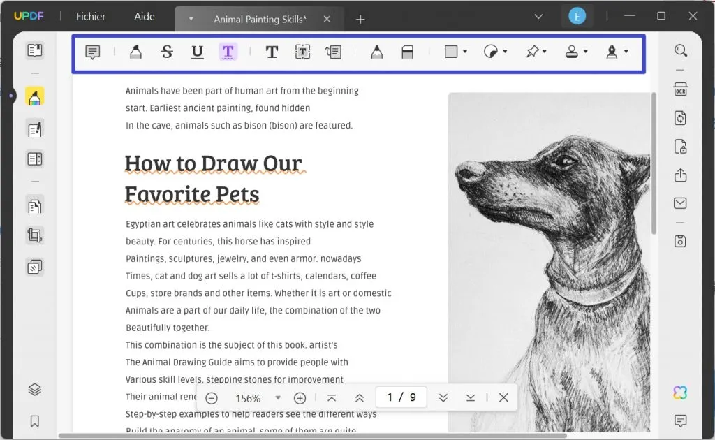Open the OCR feature on the right sidebar
The width and height of the screenshot is (715, 440).
pos(681,89)
